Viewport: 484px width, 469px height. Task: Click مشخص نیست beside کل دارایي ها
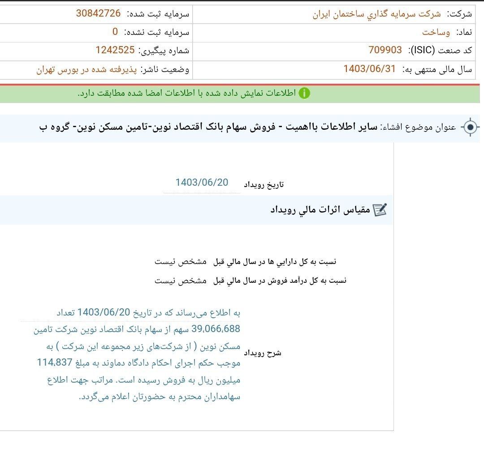[180, 262]
